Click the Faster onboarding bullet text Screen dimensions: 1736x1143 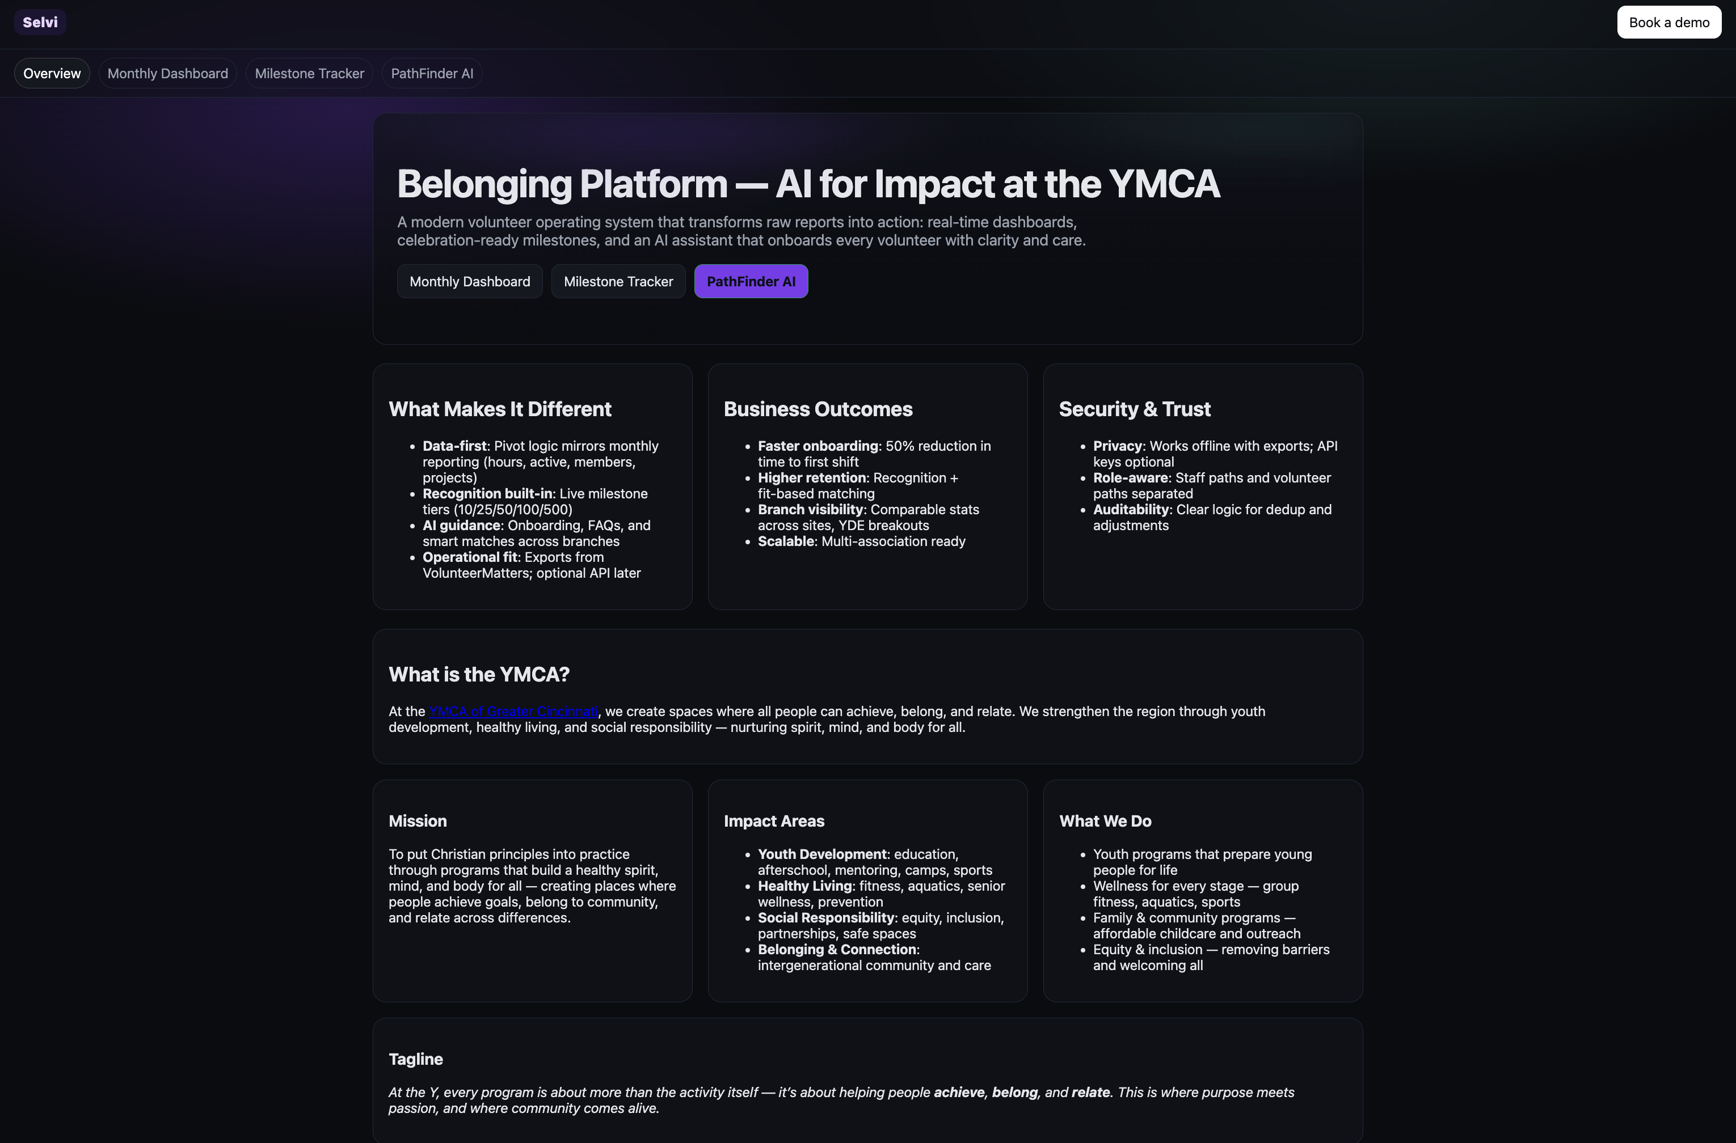(818, 446)
